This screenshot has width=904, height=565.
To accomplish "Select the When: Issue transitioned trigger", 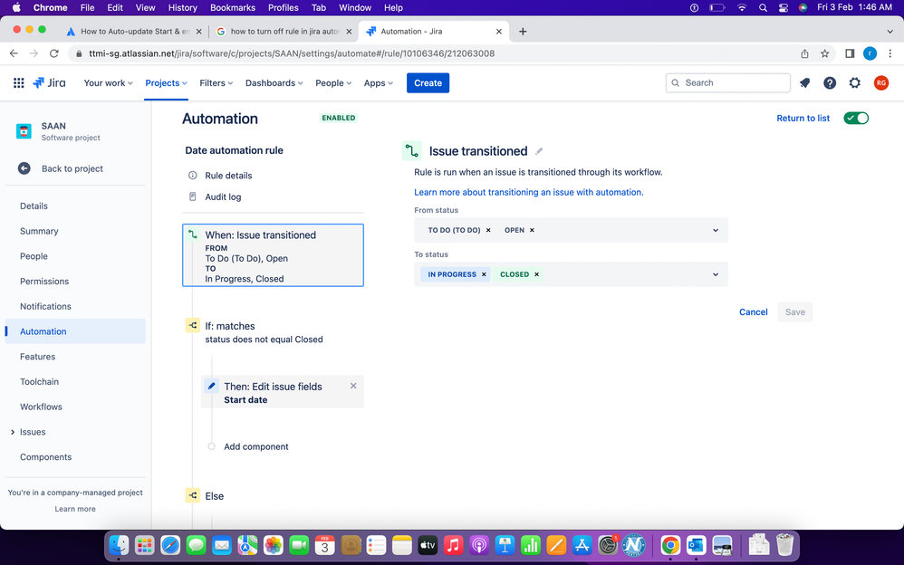I will click(273, 255).
